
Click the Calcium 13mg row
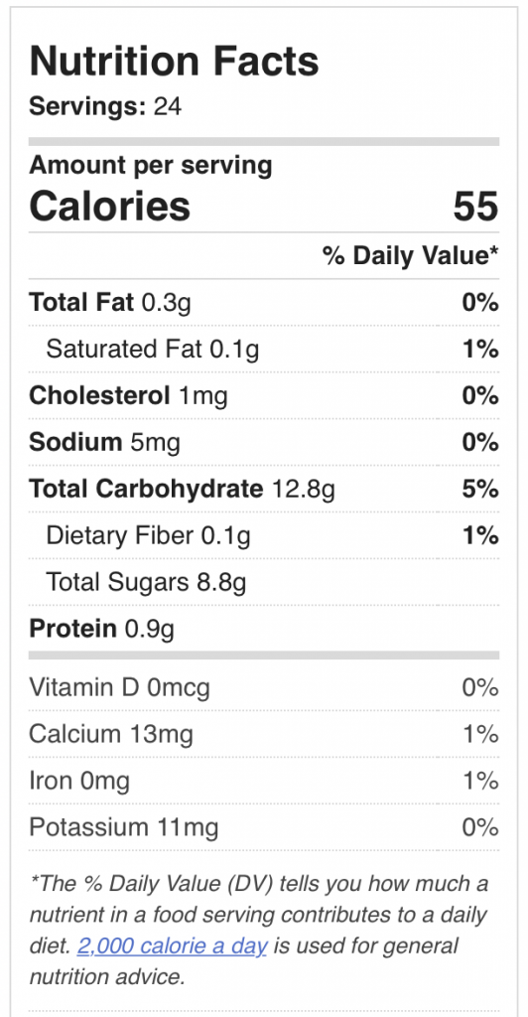click(x=264, y=734)
